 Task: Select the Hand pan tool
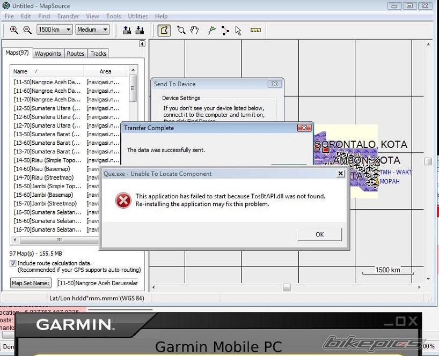click(x=194, y=30)
